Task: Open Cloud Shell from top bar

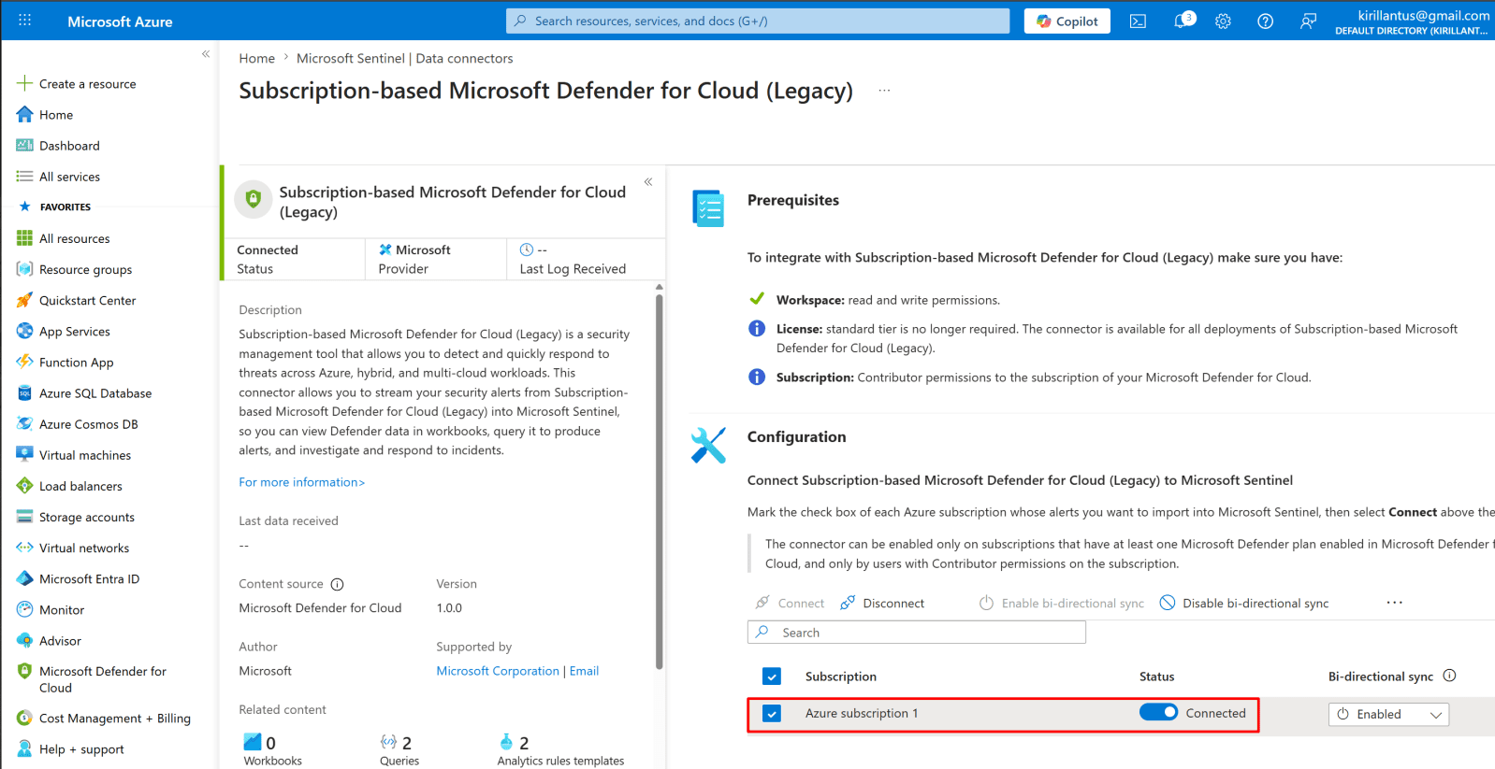Action: click(x=1138, y=21)
